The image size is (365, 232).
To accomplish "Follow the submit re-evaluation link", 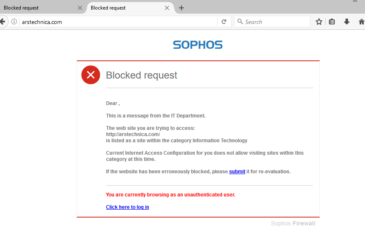I will [237, 172].
